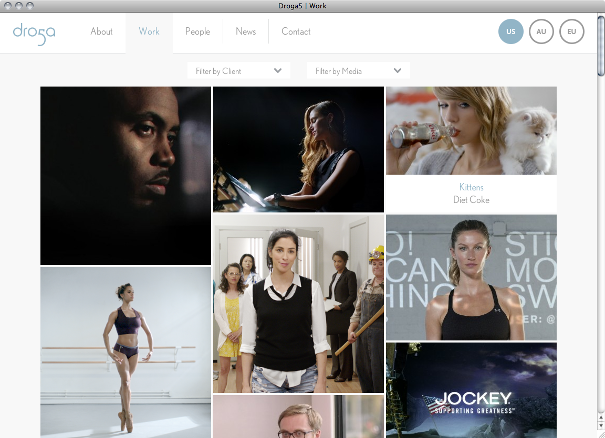Click the vertical scrollbar thumb
This screenshot has width=605, height=438.
(601, 46)
